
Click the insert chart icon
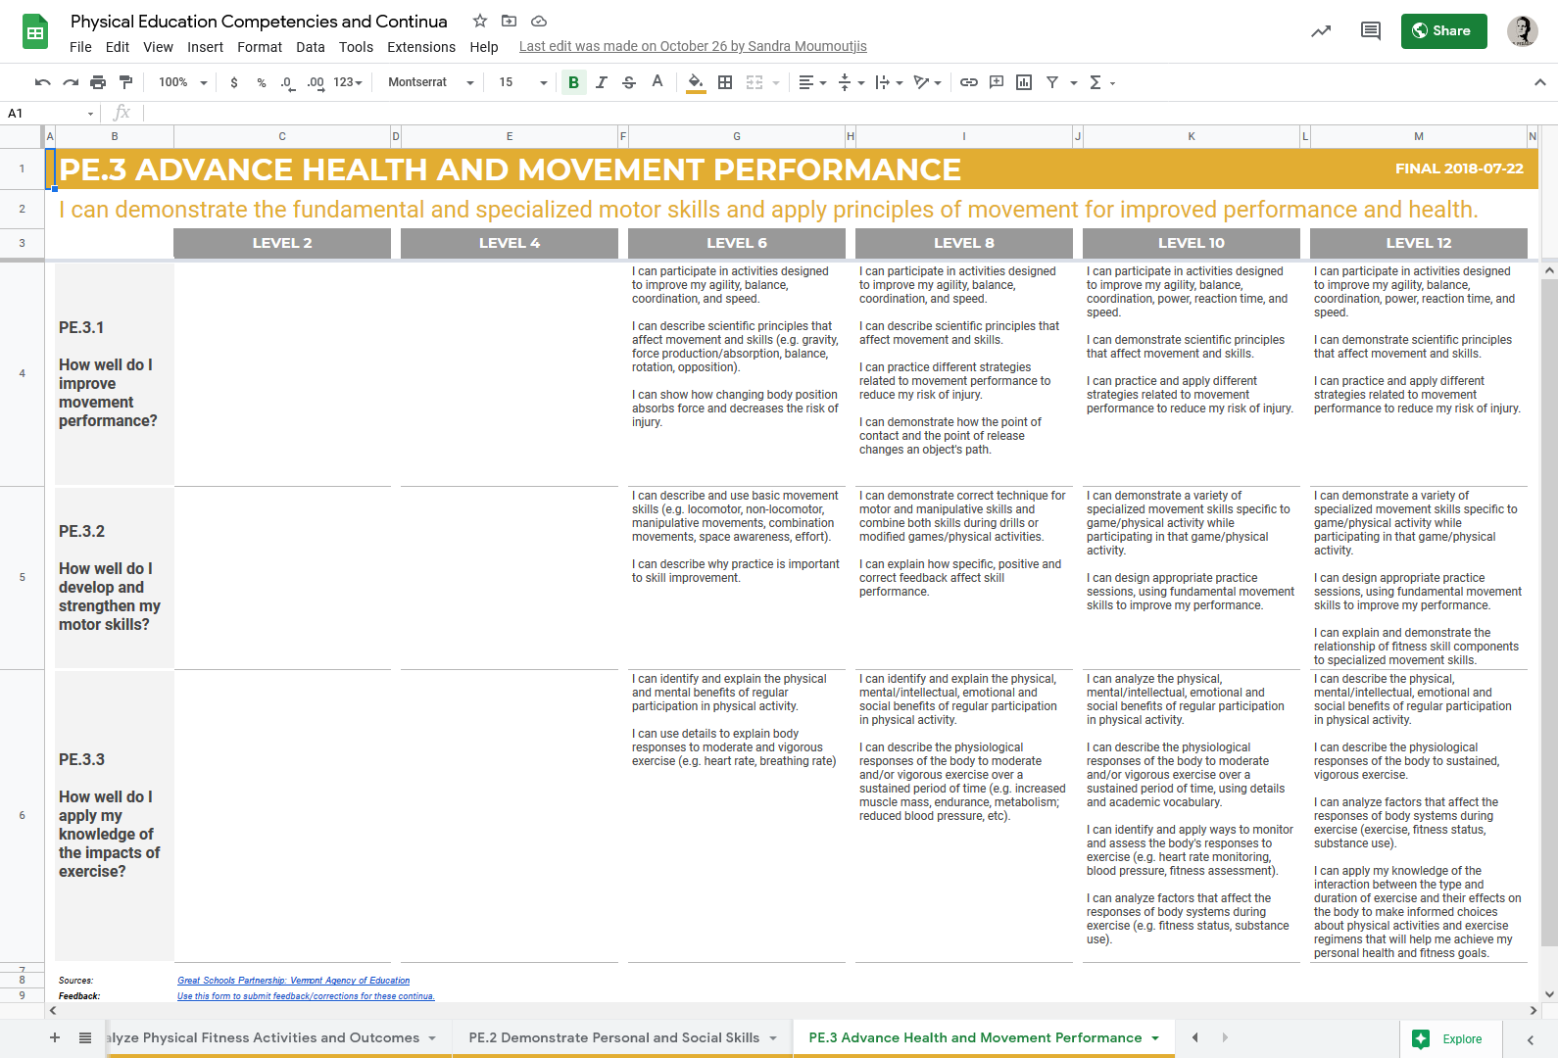point(1024,82)
